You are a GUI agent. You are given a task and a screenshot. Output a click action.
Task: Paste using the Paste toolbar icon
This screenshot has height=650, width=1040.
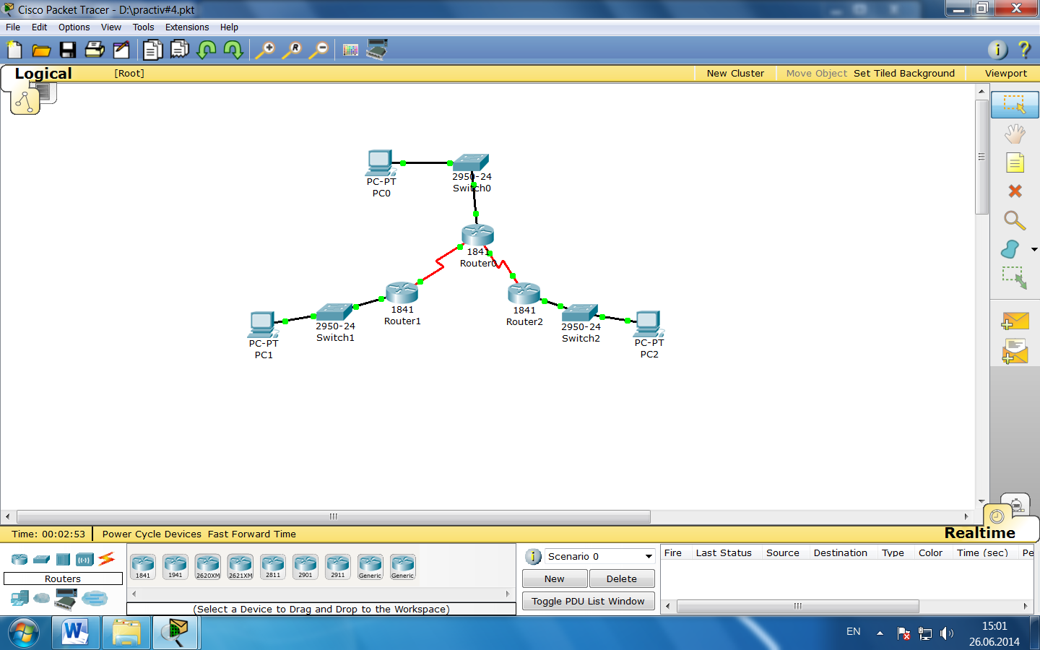click(x=179, y=50)
